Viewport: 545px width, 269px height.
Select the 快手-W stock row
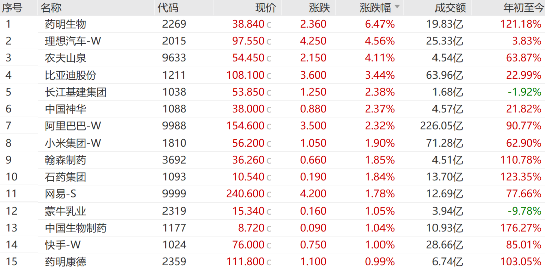(63, 245)
